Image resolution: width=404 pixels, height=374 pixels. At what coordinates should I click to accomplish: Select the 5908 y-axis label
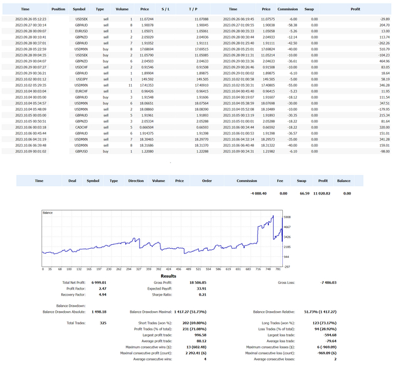coord(287,217)
